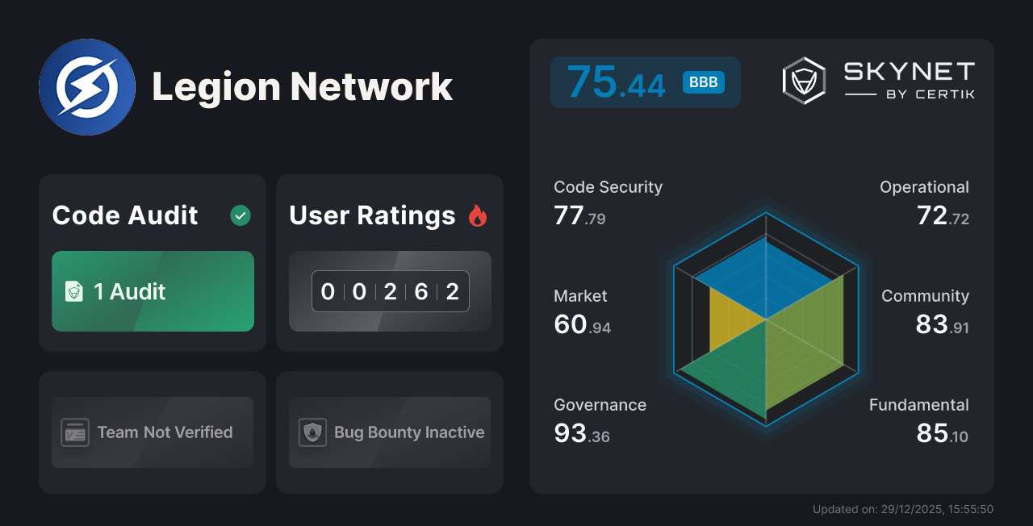
Task: Select the Community score label
Action: 925,296
